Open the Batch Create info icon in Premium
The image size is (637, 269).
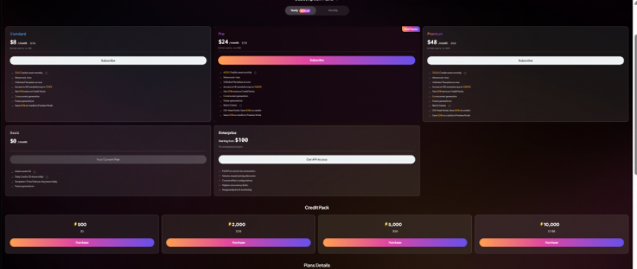[449, 106]
